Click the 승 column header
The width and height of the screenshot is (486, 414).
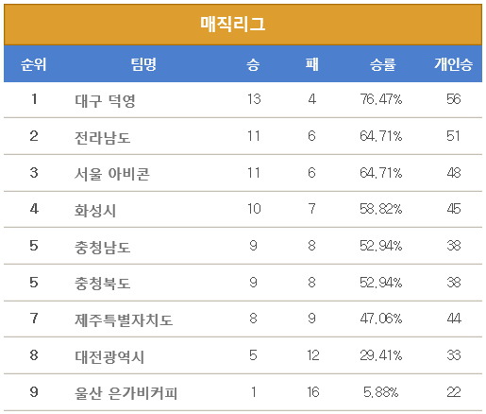(x=253, y=64)
